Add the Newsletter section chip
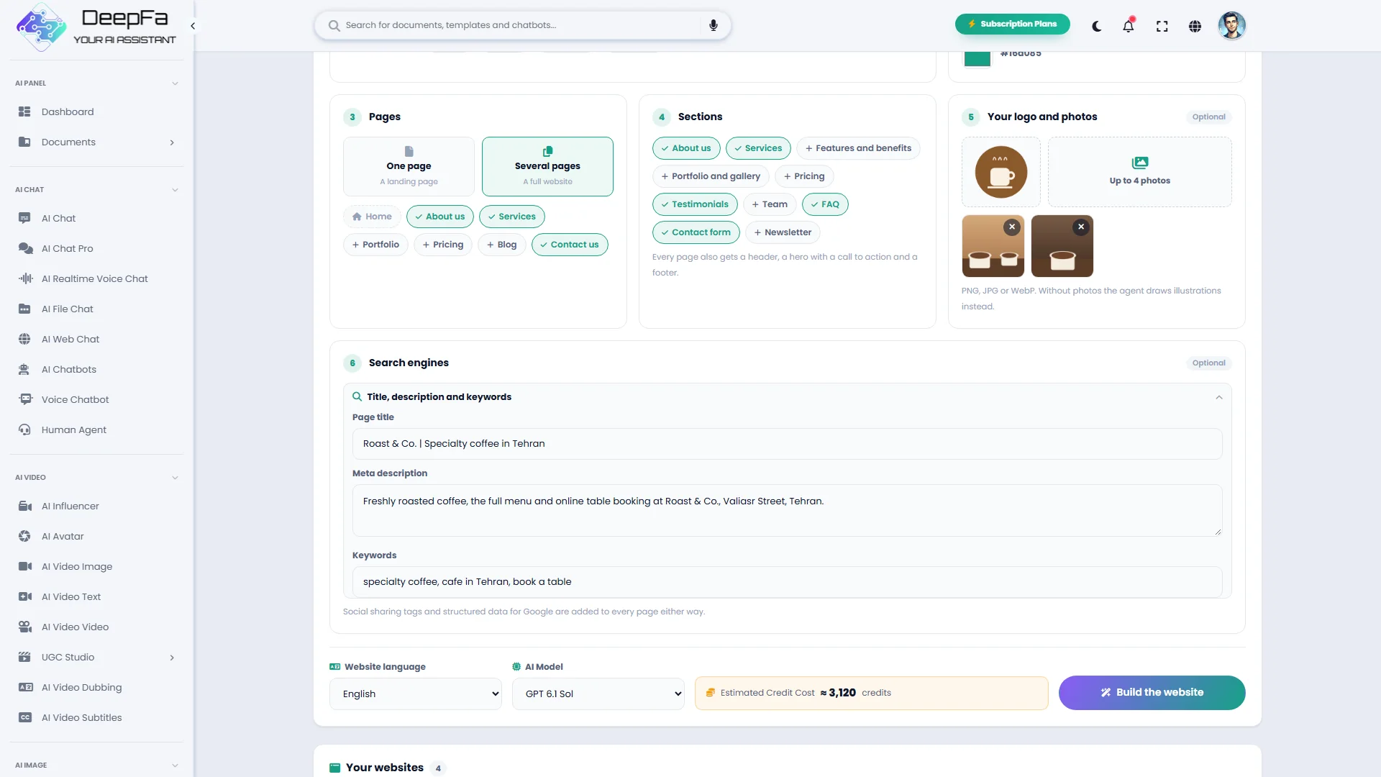Screen dimensions: 1381x777 point(783,232)
